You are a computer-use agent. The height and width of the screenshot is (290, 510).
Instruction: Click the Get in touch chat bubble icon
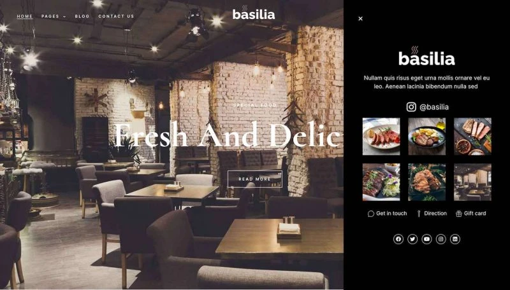(371, 214)
